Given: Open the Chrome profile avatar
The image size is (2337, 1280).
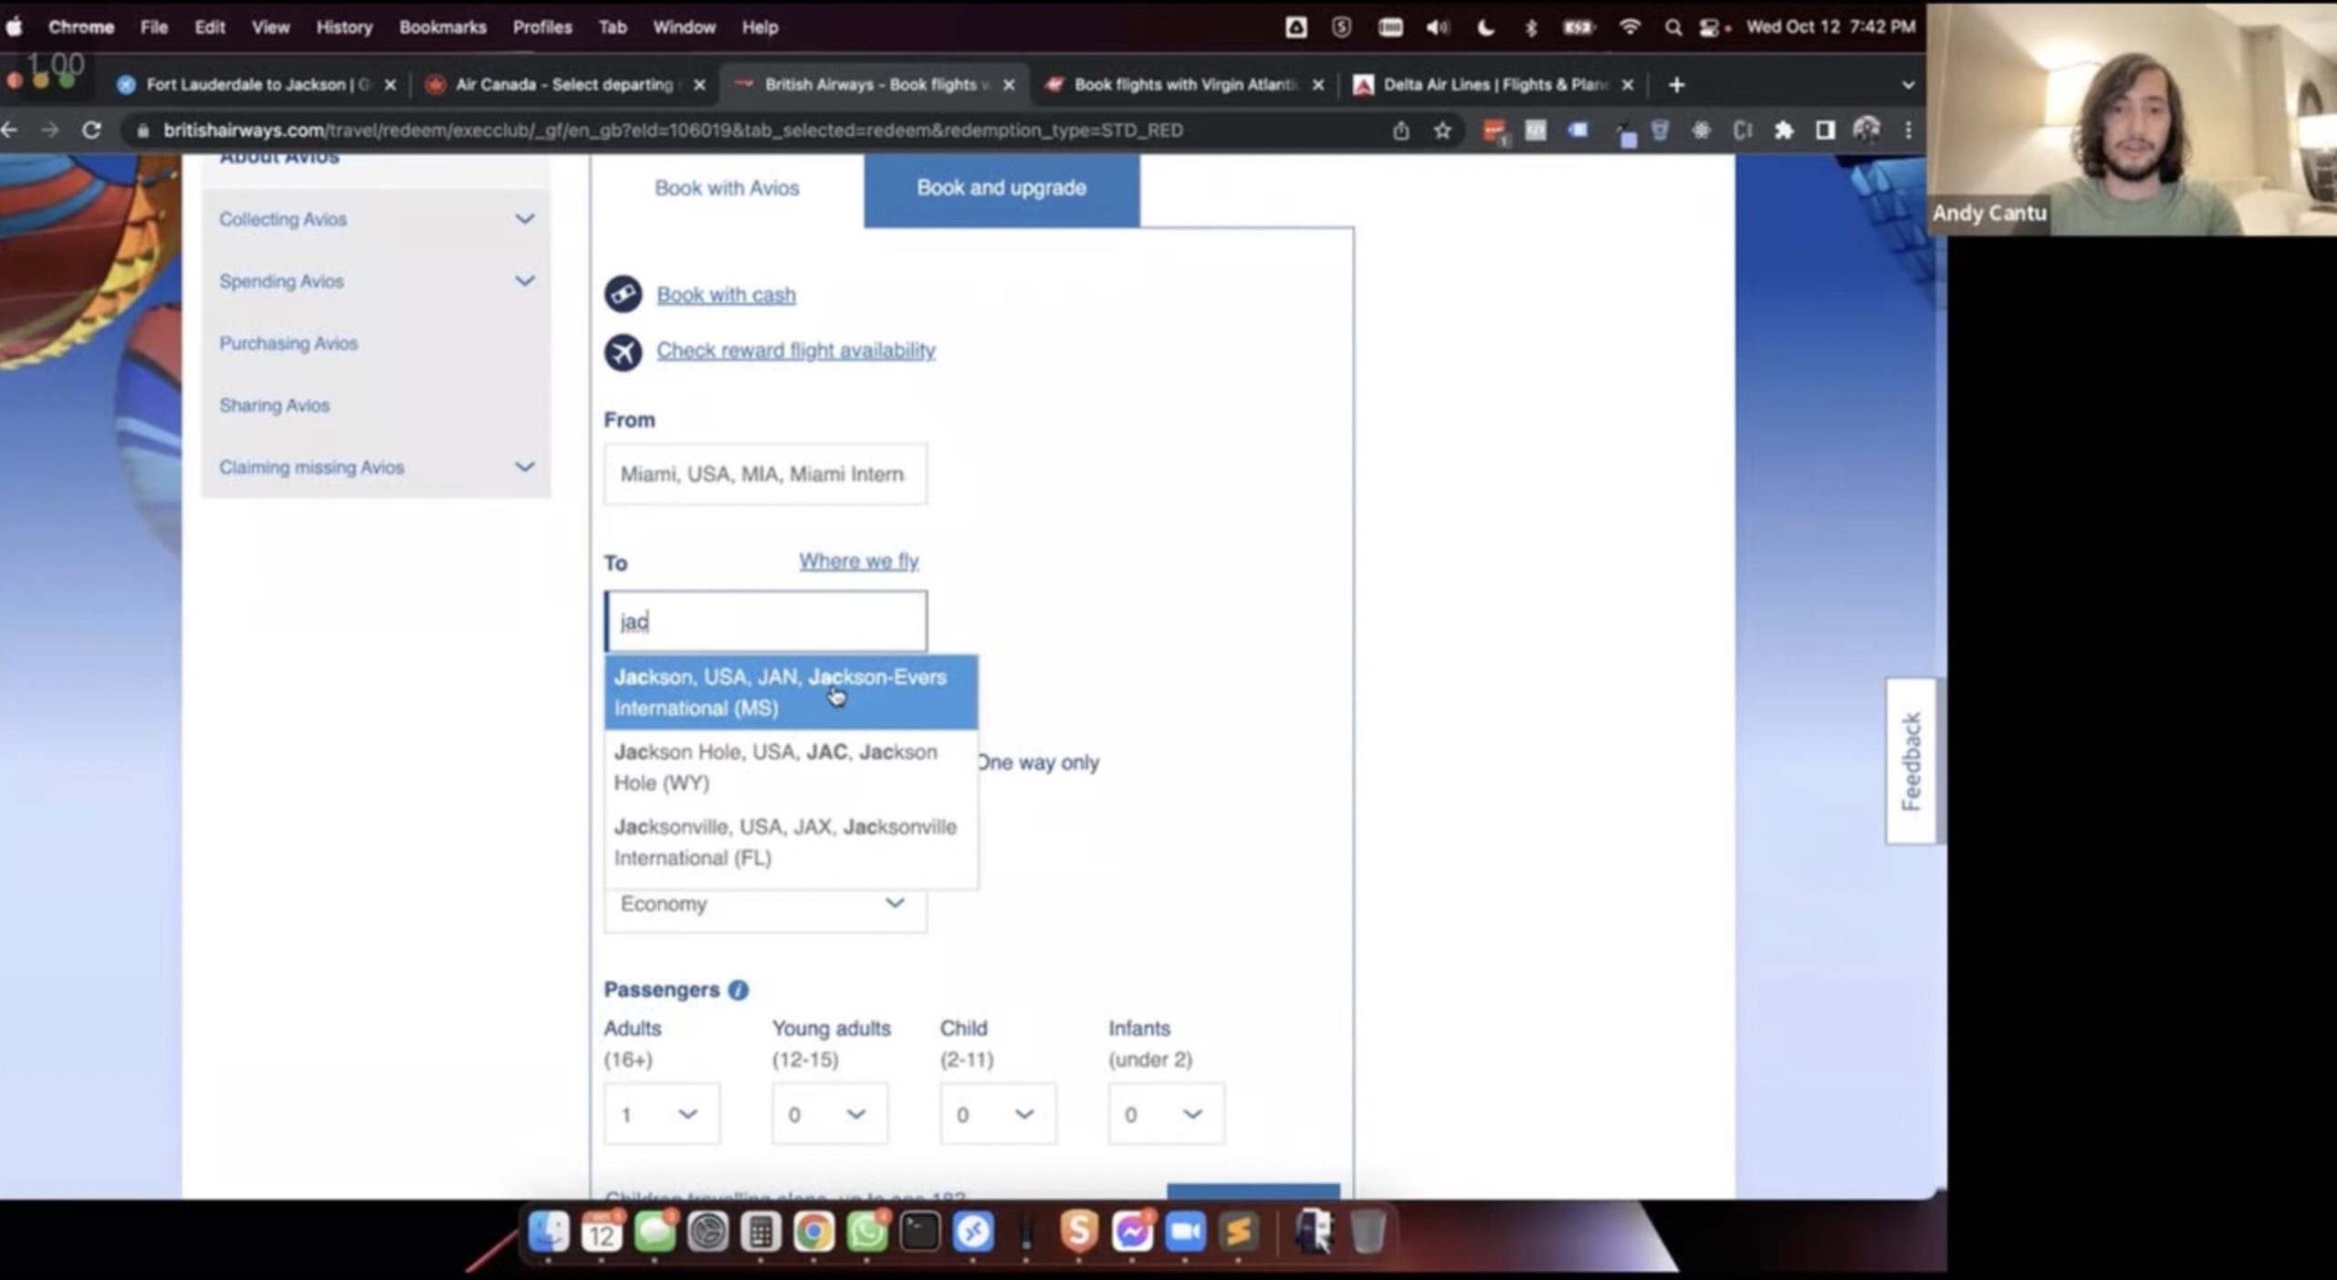Looking at the screenshot, I should pos(1866,131).
